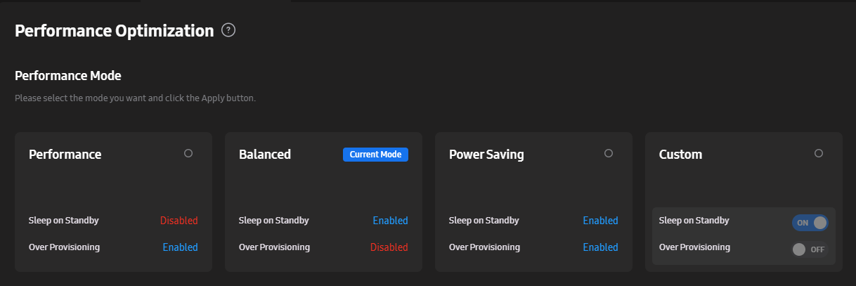Click Enabled status for Performance Over Provisioning

coord(181,247)
